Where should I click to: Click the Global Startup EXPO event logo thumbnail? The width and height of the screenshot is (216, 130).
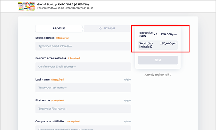(26, 6)
